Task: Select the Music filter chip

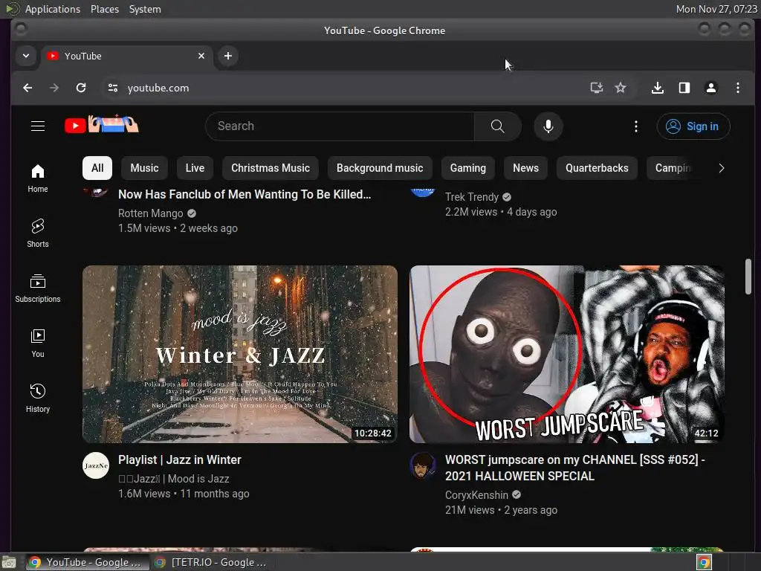Action: [x=145, y=168]
